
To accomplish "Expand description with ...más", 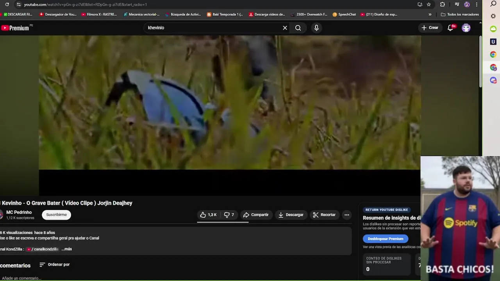I will click(66, 249).
